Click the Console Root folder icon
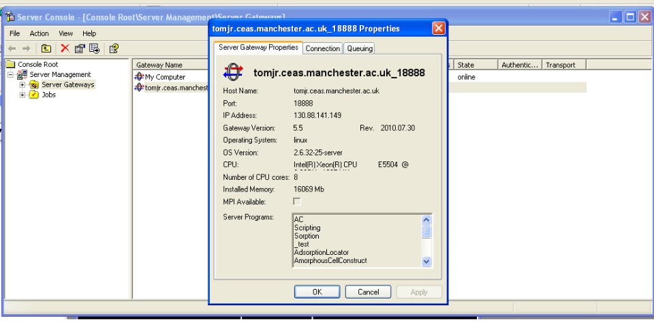654x323 pixels. coord(10,65)
